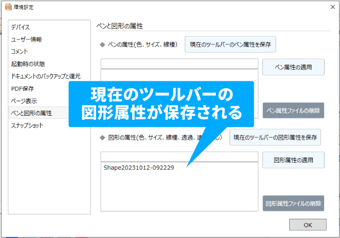Open the PDF保存 settings
This screenshot has height=238, width=340.
23,89
